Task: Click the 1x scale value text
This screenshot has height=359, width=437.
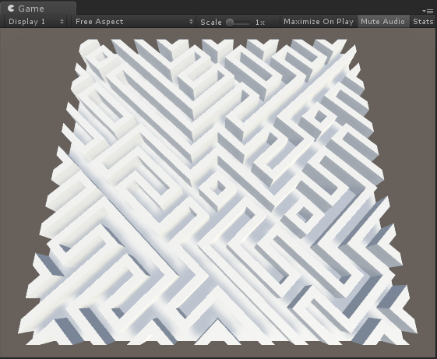Action: [260, 23]
